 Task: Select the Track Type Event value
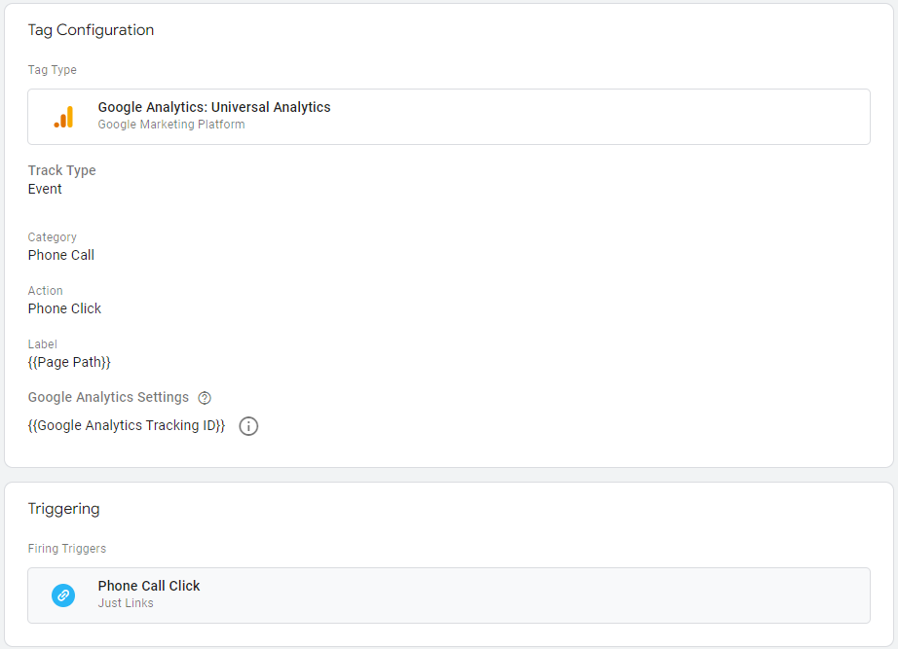point(45,189)
